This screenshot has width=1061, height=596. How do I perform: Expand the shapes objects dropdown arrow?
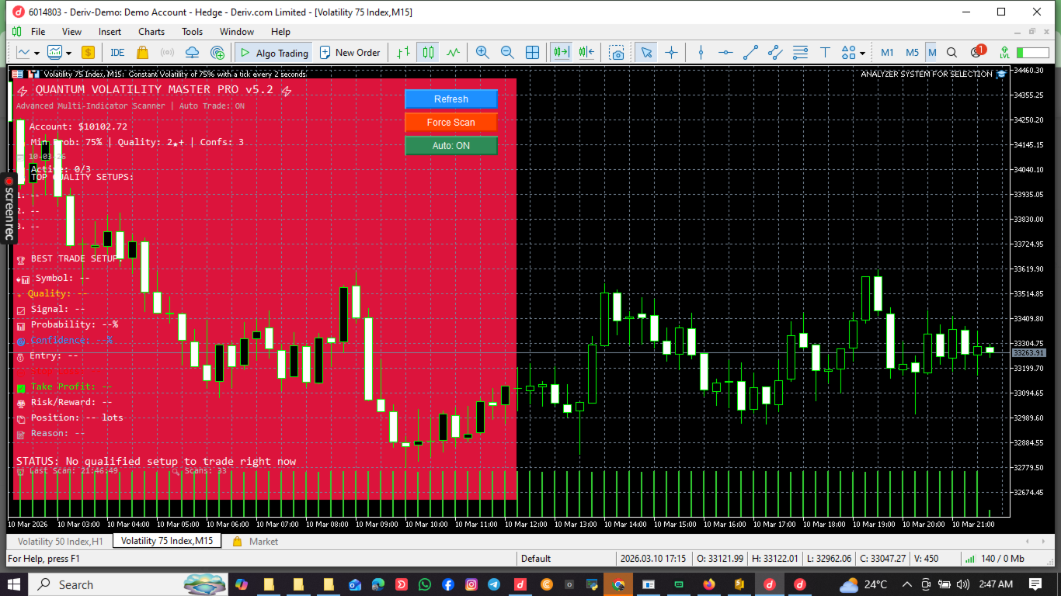pyautogui.click(x=863, y=54)
